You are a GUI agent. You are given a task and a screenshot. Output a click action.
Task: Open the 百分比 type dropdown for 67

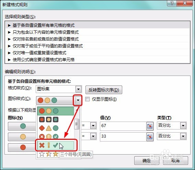click(183, 126)
